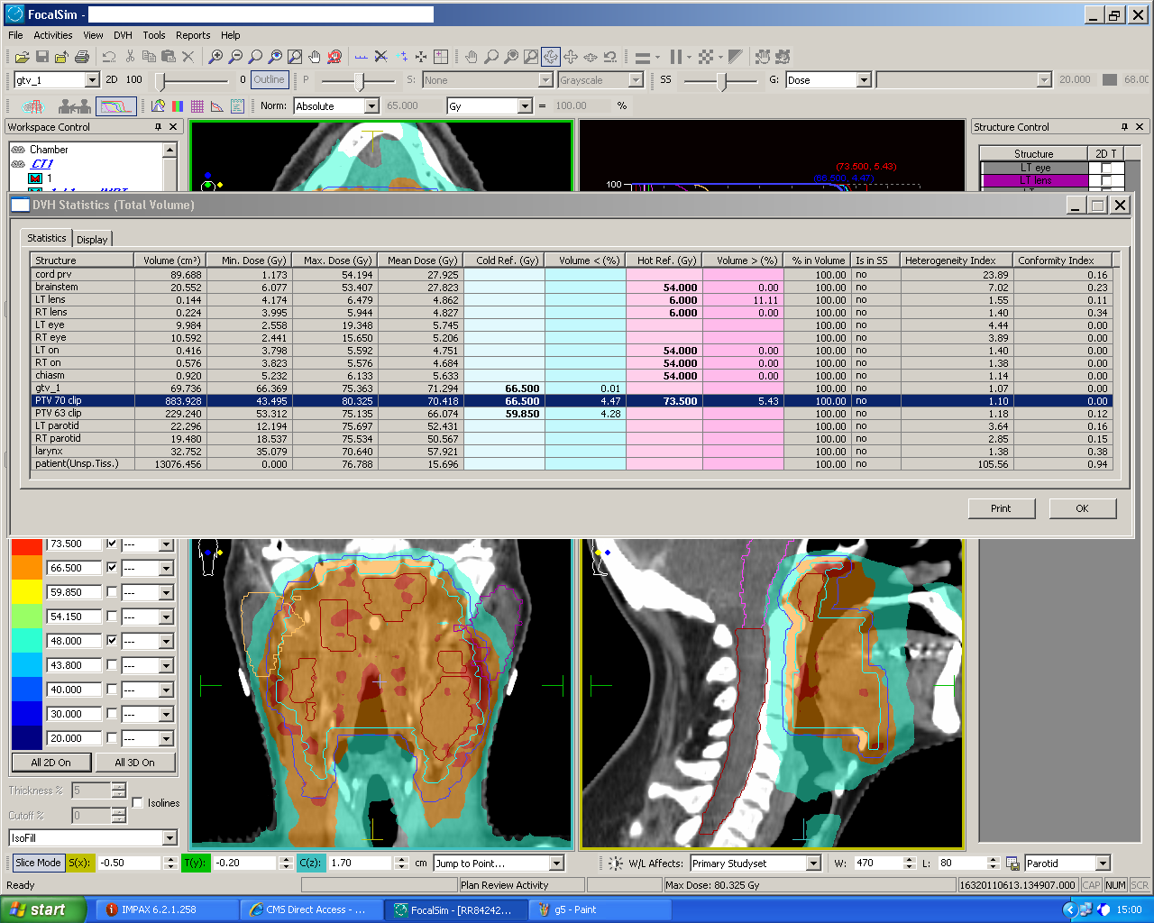Click the four-arrow move crosshair icon

(571, 57)
